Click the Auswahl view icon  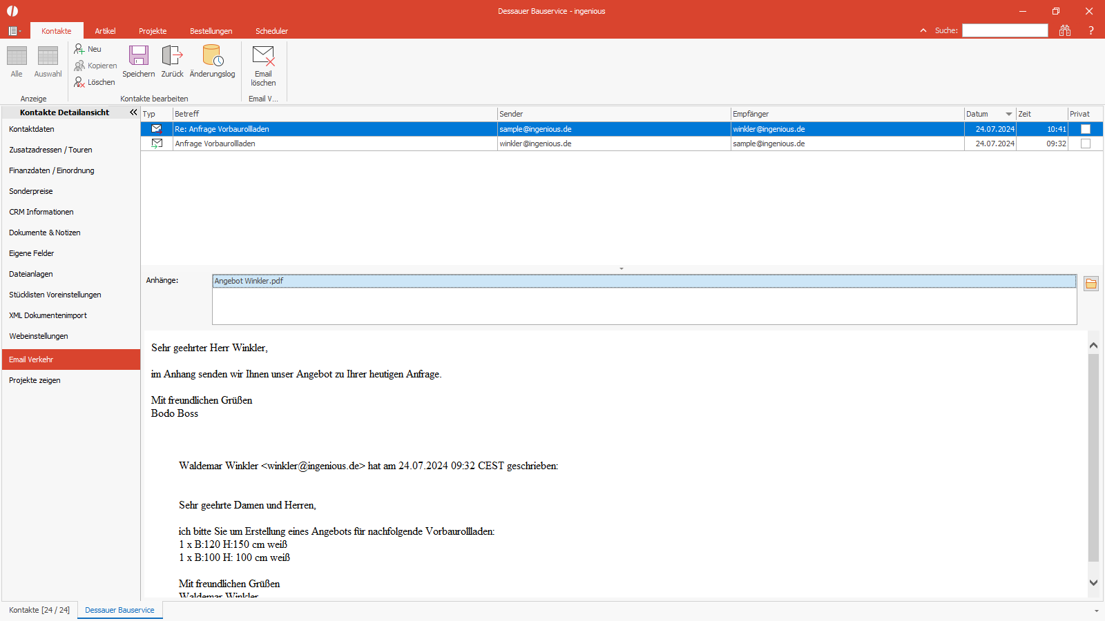tap(48, 56)
